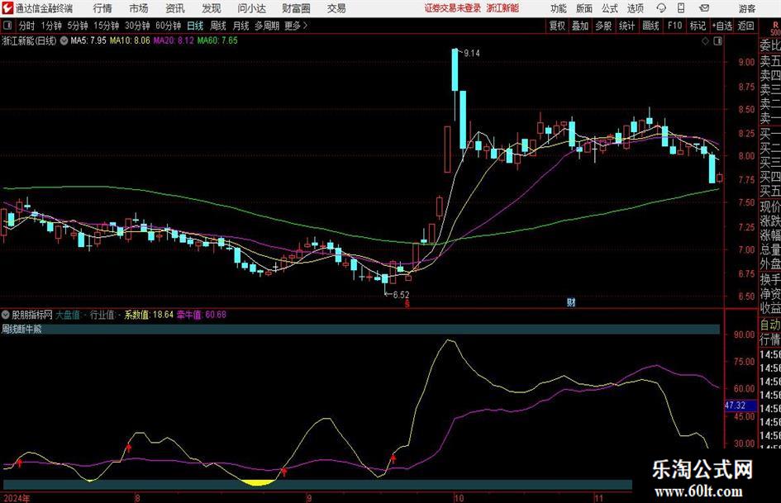This screenshot has height=503, width=781.
Task: Switch to the 分时 chart tab
Action: click(26, 26)
